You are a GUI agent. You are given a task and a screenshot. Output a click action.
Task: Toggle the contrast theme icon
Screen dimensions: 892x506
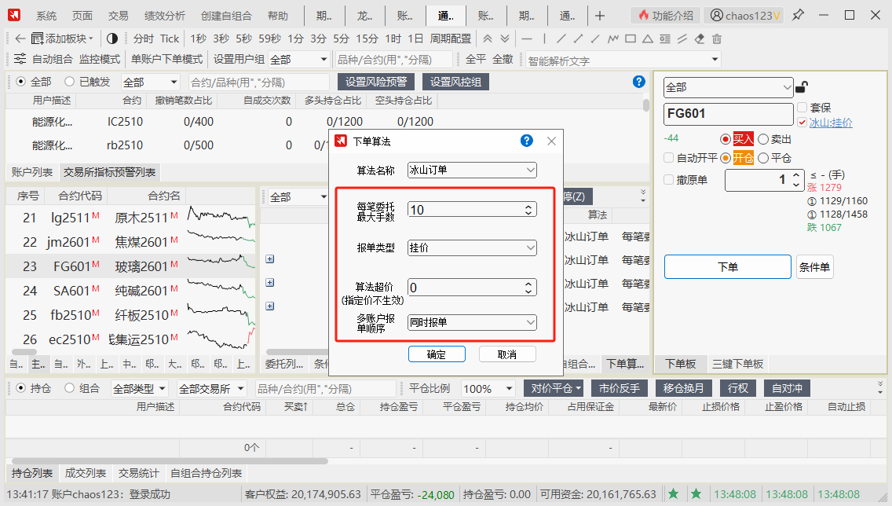(x=111, y=38)
